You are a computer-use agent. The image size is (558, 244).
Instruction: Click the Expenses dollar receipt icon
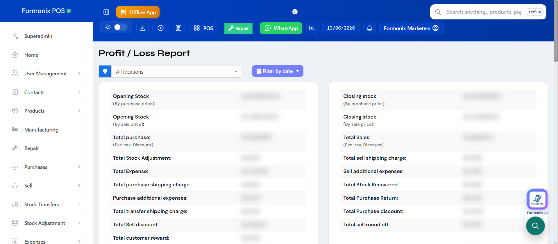pyautogui.click(x=15, y=241)
